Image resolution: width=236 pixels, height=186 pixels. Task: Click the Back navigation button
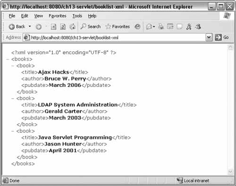17,27
